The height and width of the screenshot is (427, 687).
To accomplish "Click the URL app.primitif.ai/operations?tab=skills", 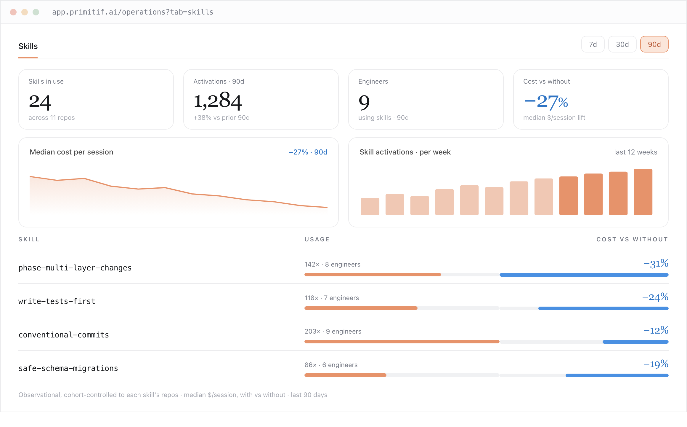I will (133, 12).
